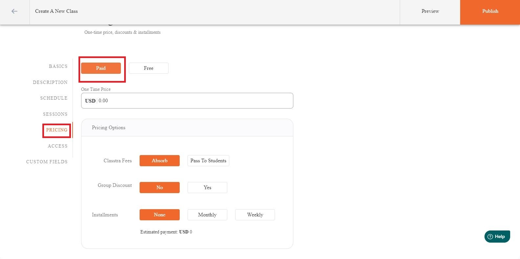Select the Free pricing option
Image resolution: width=520 pixels, height=259 pixels.
click(x=148, y=68)
